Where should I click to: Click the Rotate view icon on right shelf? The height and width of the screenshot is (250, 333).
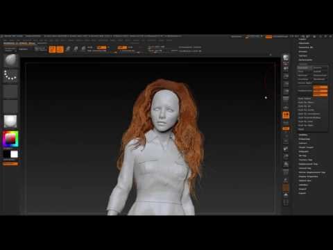click(286, 164)
